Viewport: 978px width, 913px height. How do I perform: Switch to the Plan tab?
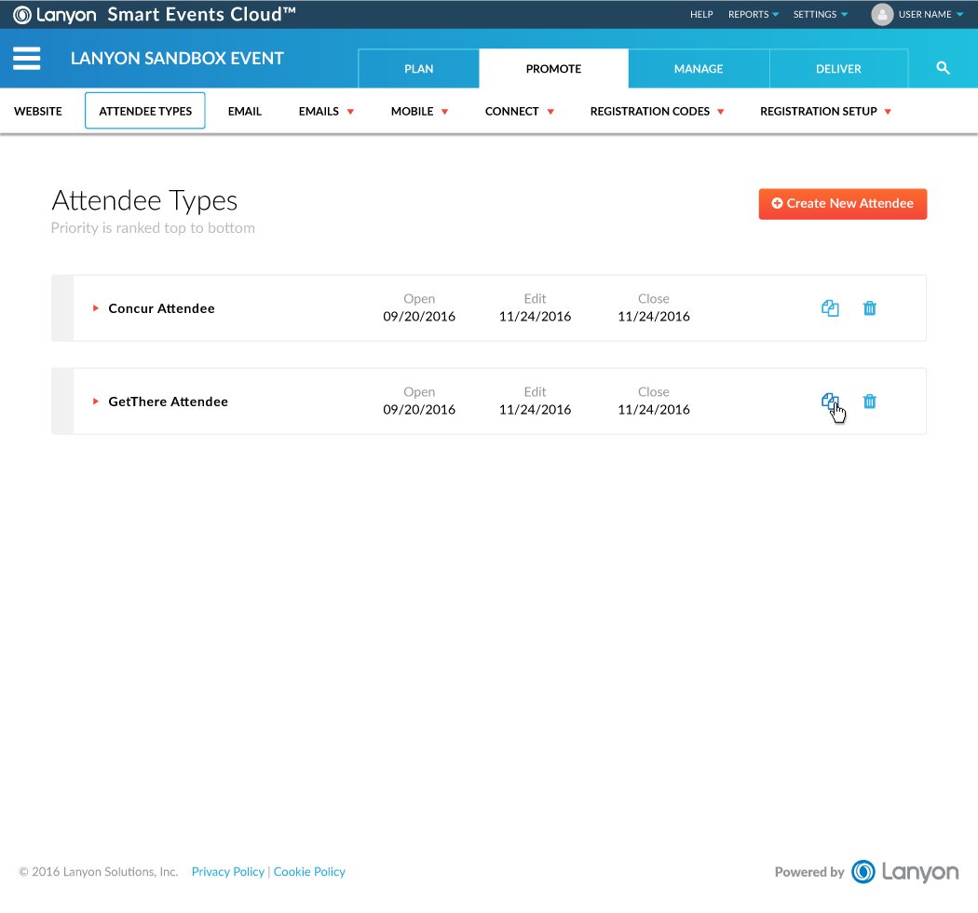[x=418, y=69]
